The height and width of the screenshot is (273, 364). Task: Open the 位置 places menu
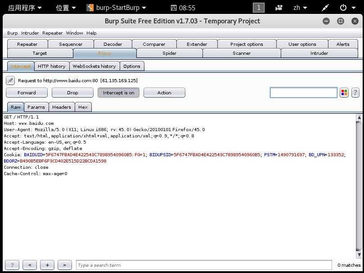(66, 8)
